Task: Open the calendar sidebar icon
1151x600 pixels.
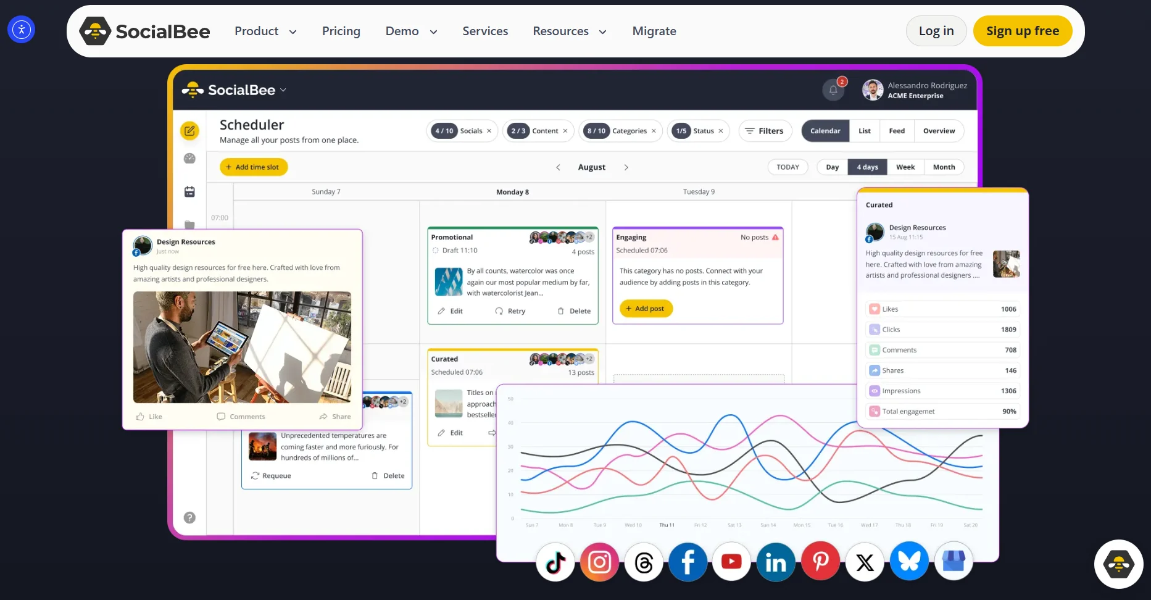Action: tap(189, 192)
